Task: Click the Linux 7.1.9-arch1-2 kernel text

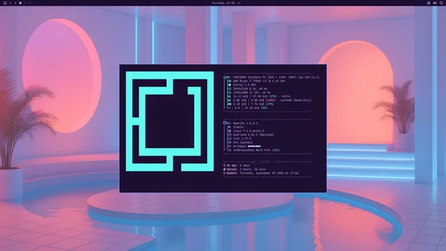Action: 249,131
